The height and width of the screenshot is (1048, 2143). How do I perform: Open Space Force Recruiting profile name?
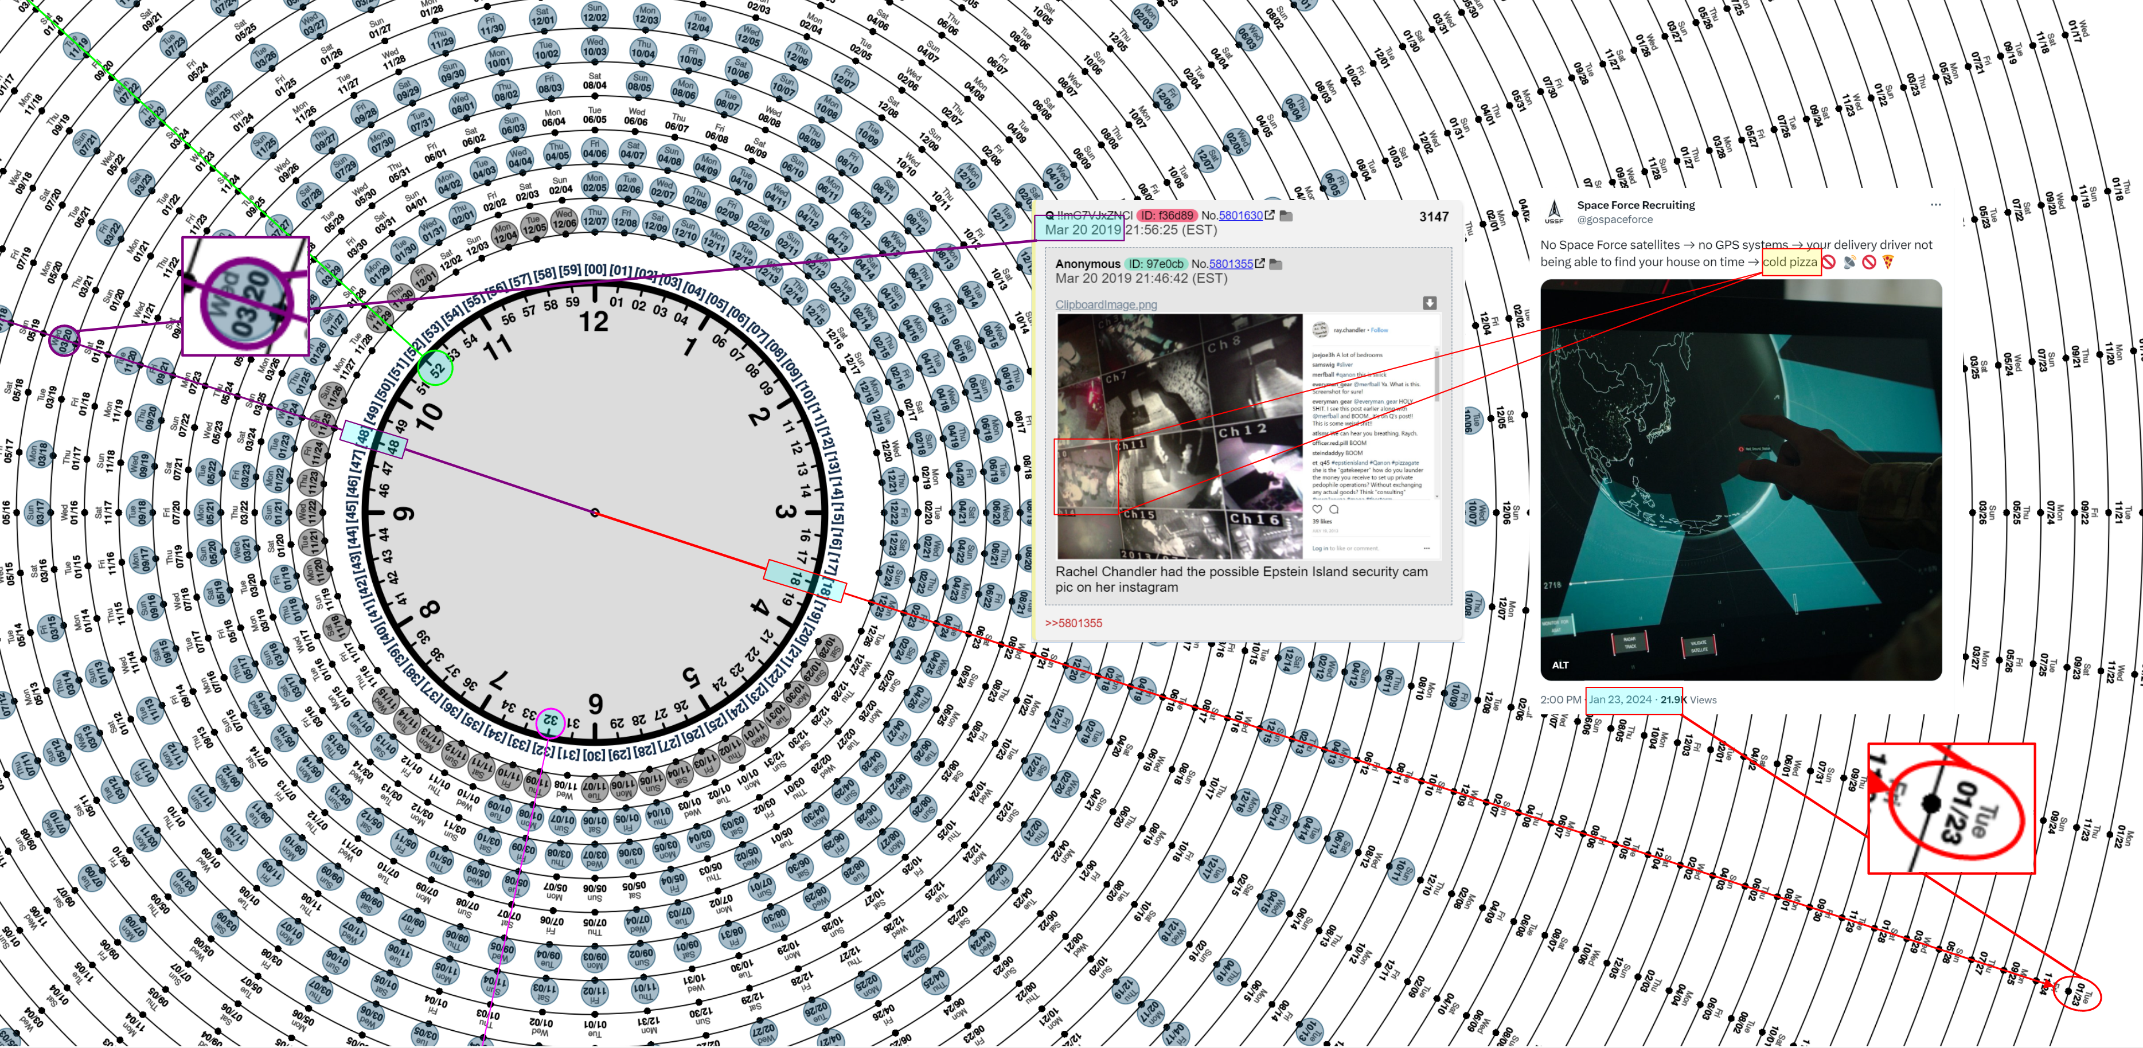tap(1635, 205)
